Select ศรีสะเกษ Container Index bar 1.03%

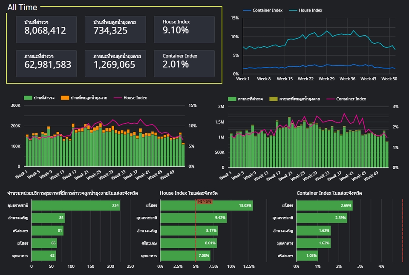point(307,255)
